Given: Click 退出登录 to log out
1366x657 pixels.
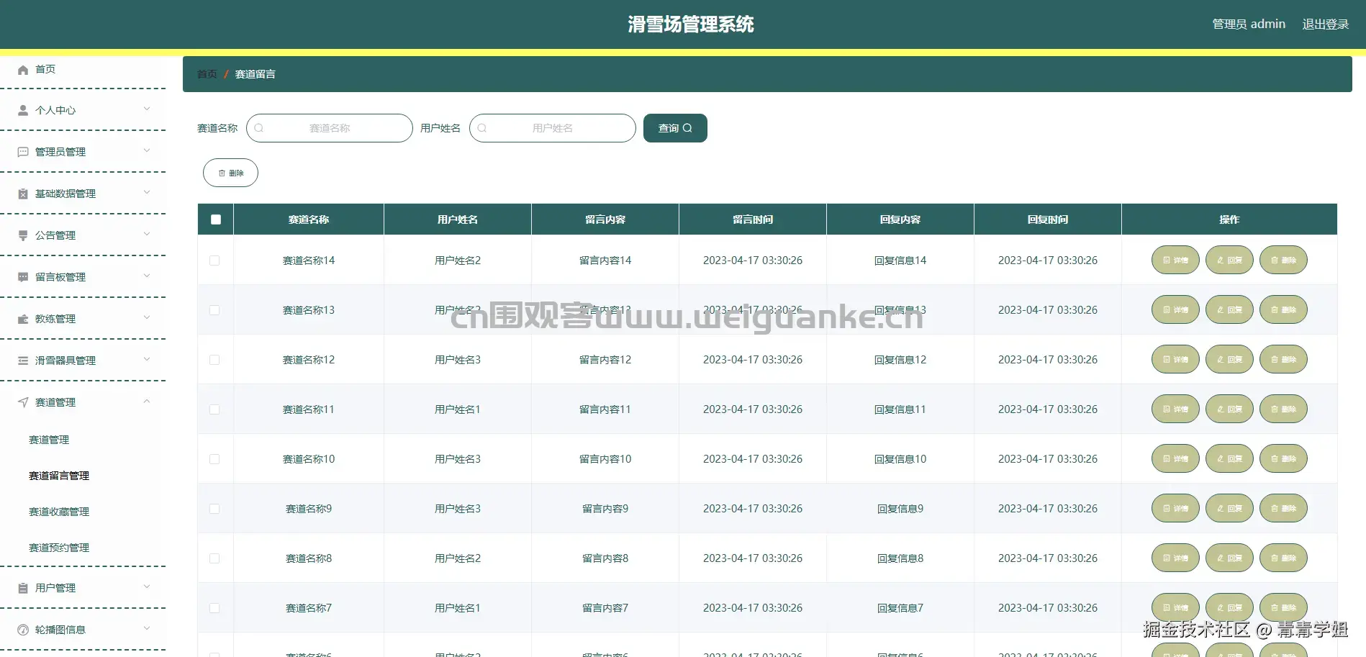Looking at the screenshot, I should 1326,24.
